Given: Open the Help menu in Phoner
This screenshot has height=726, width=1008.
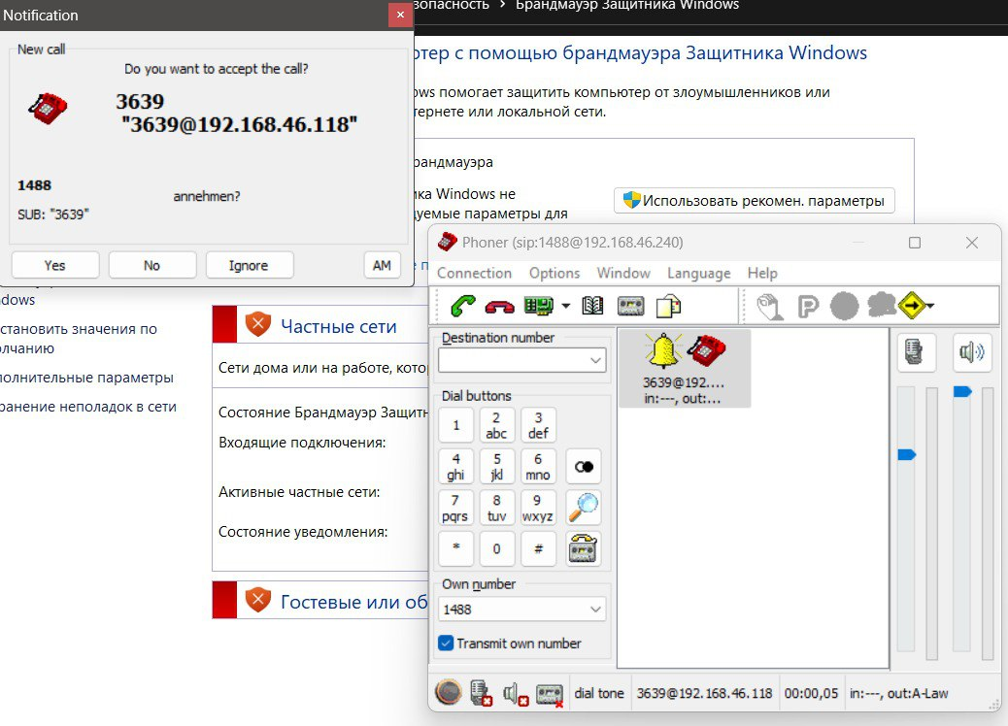Looking at the screenshot, I should pyautogui.click(x=762, y=273).
